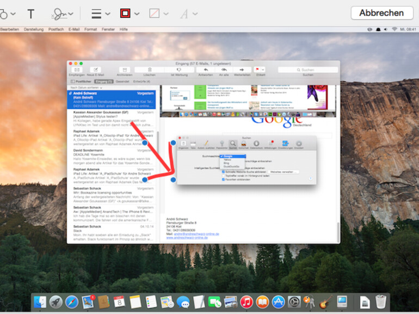Select the David Sondermann DEADLINE Yosemite message
Viewport: 419px width, 314px height.
click(x=112, y=156)
